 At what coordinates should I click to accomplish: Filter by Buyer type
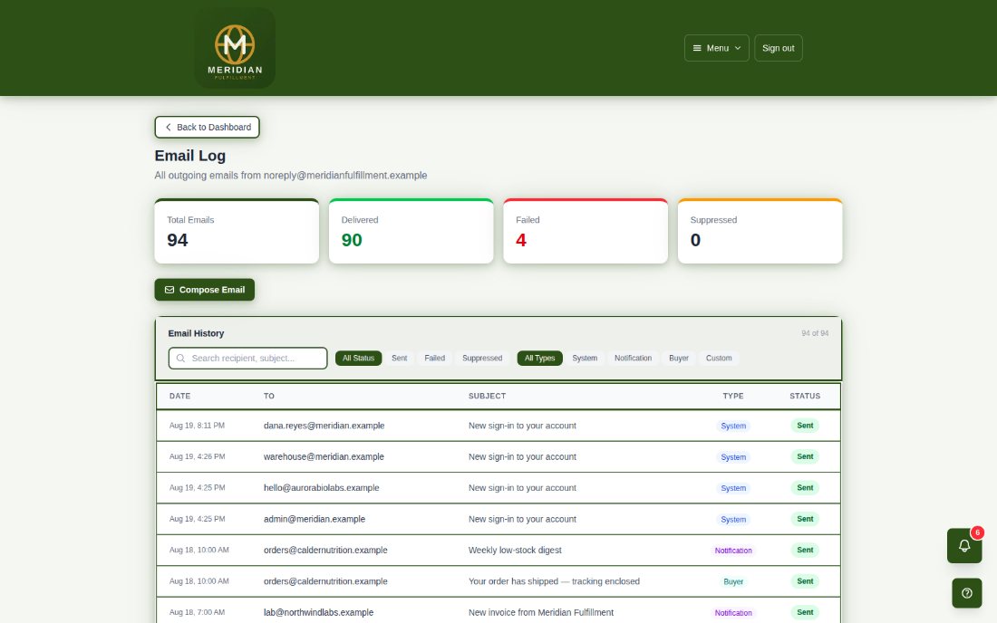coord(679,359)
